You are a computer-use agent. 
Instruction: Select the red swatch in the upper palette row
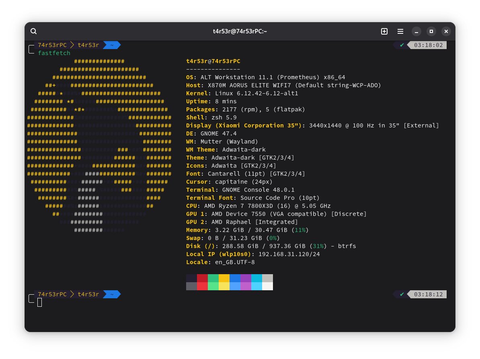202,278
